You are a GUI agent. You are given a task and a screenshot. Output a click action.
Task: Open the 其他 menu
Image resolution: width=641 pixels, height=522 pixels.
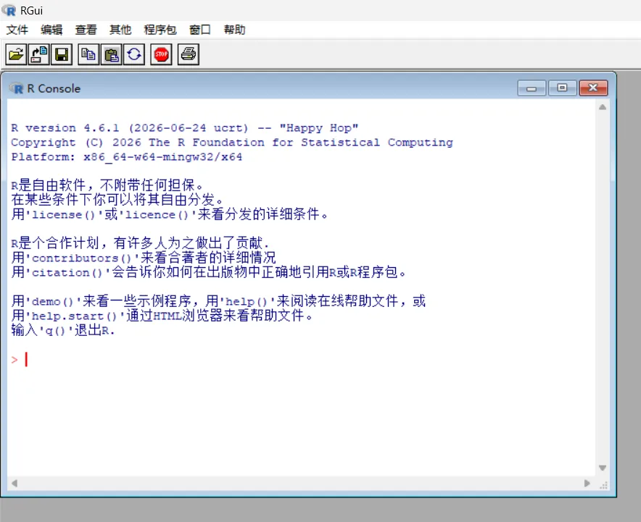point(120,30)
